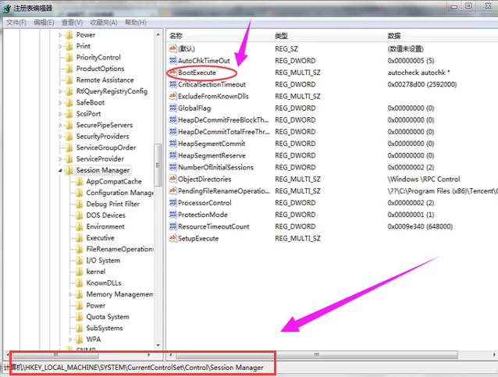Click the SetupExecute value icon

click(x=173, y=238)
